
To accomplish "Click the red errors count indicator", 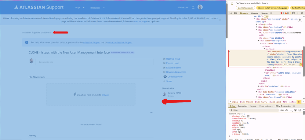I will (x=282, y=13).
